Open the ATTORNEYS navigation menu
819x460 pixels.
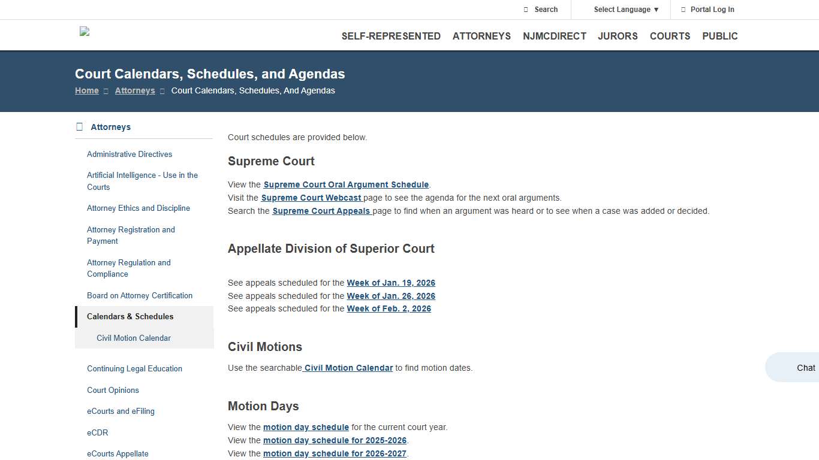[x=481, y=36]
